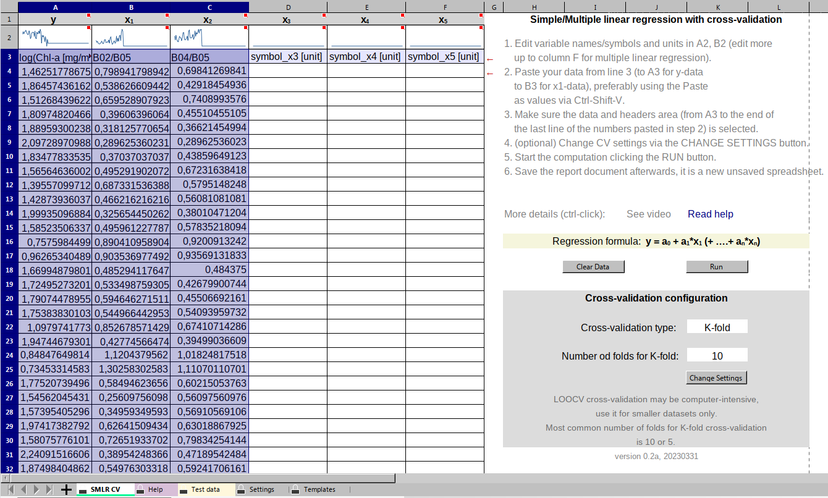Viewport: 828px width, 498px height.
Task: Select the y header cell in row 1
Action: click(55, 19)
